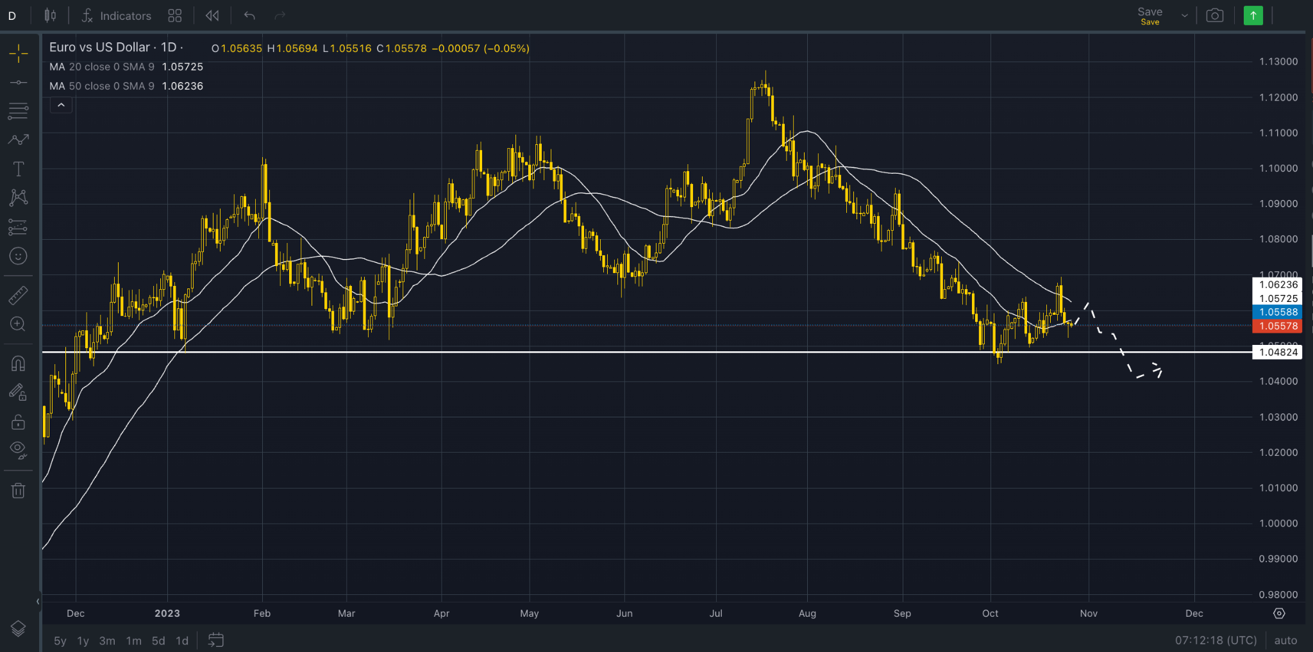Select the ruler measure tool
The width and height of the screenshot is (1313, 652).
pyautogui.click(x=18, y=295)
